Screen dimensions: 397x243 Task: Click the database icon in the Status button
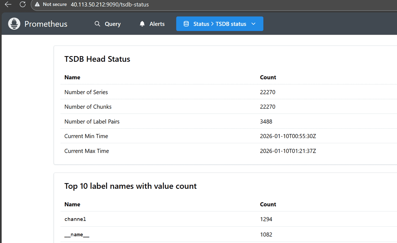coord(186,24)
